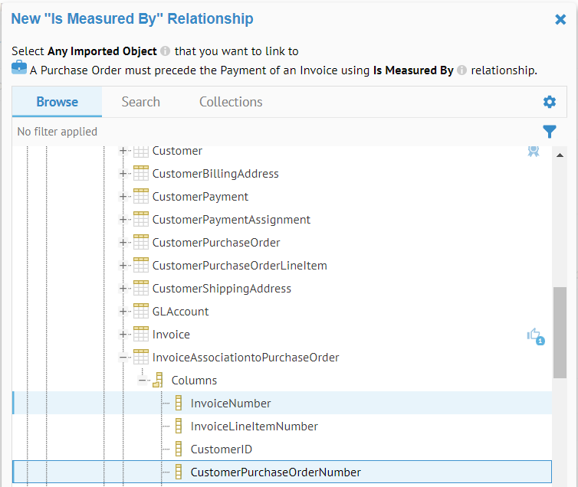Viewport: 578px width, 487px height.
Task: Click the info icon beside Is Measured By
Action: (x=461, y=70)
